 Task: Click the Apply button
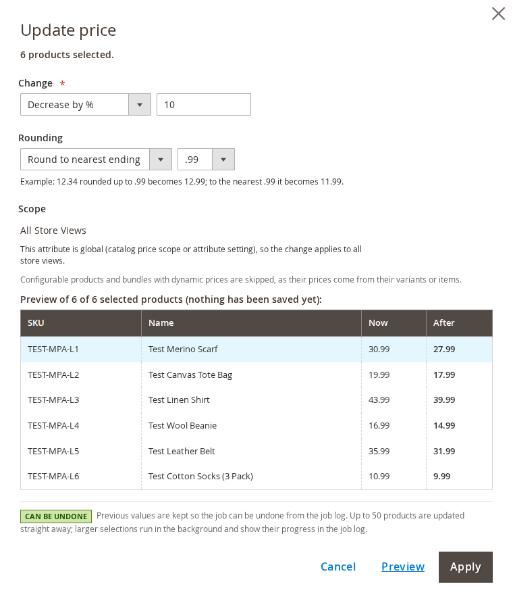465,567
